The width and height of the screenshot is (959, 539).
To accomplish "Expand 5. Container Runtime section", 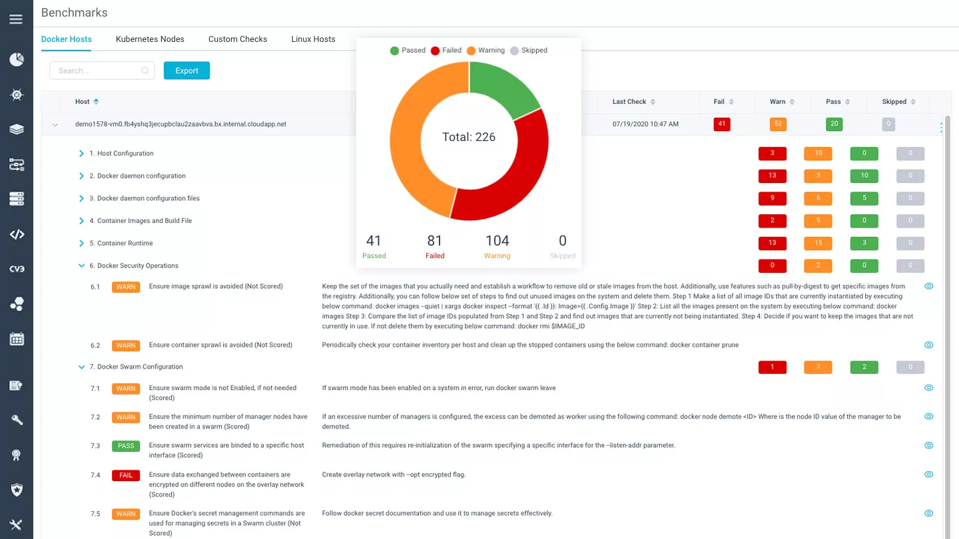I will click(82, 243).
